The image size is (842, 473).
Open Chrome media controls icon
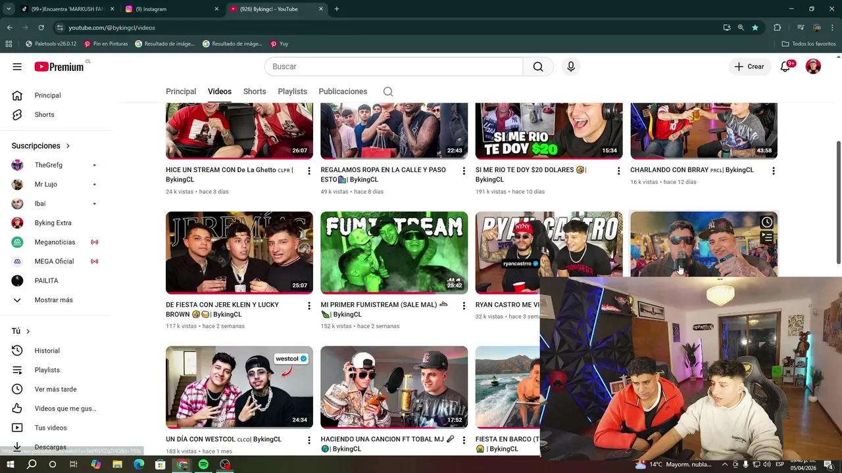coord(801,28)
